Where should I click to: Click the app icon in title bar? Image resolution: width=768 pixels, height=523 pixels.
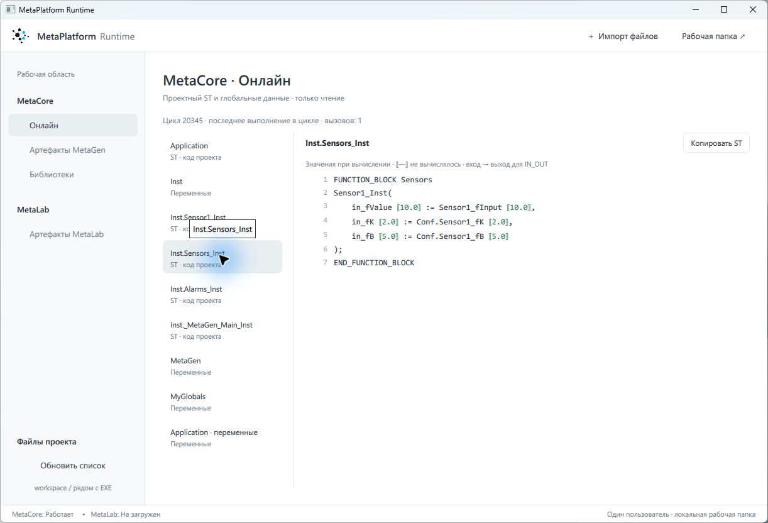(x=10, y=9)
